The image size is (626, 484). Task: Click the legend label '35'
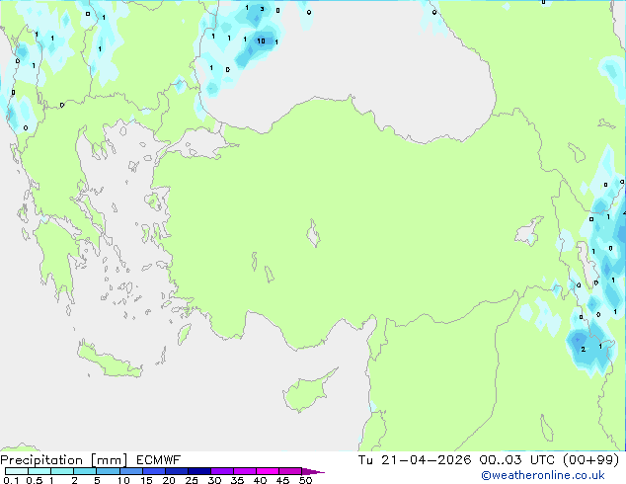237,480
